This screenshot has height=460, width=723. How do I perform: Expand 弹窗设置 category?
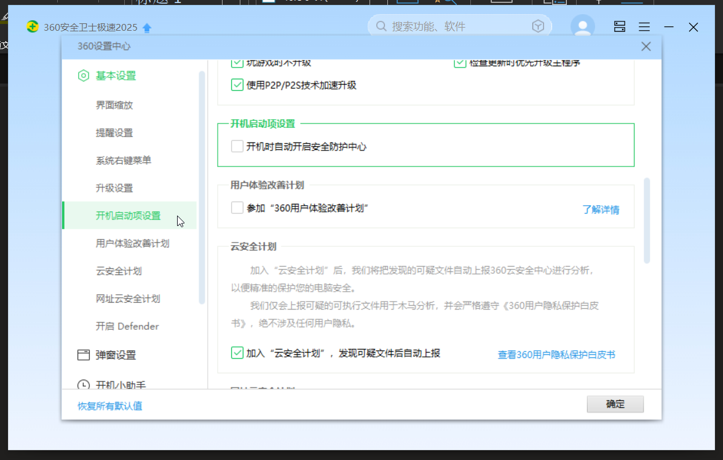click(116, 355)
